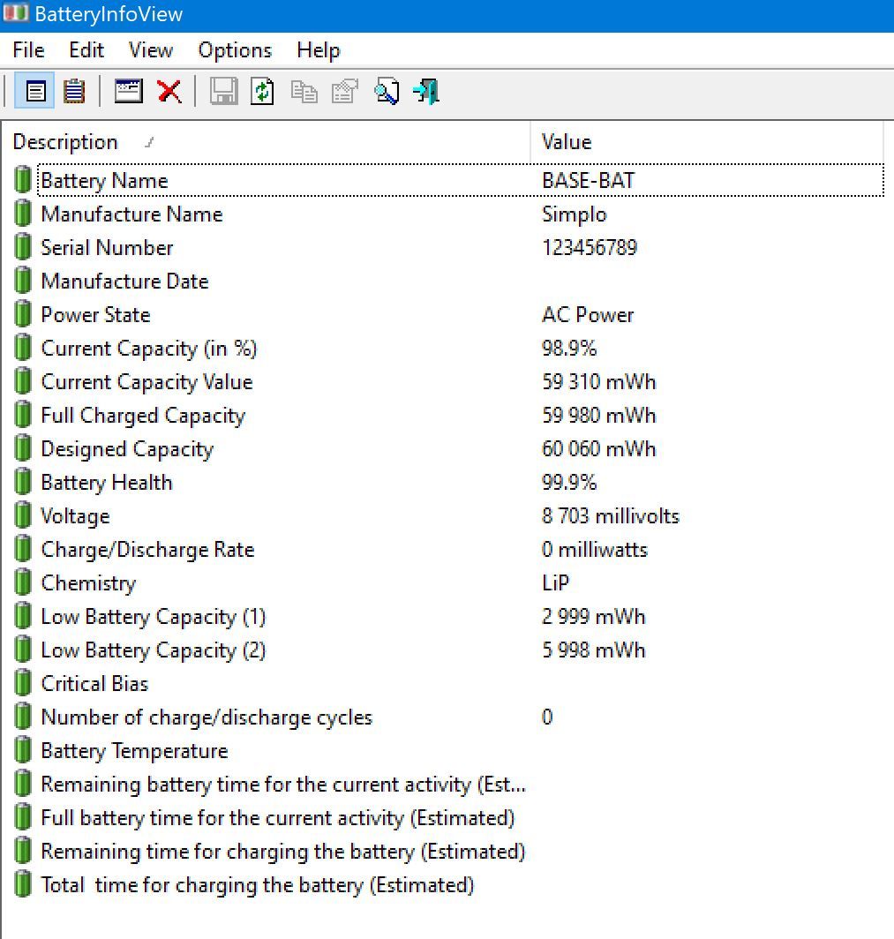
Task: Click the Refresh toolbar icon
Action: point(263,92)
